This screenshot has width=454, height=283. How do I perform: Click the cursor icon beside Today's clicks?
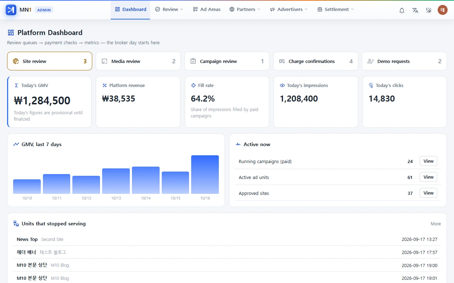(371, 85)
